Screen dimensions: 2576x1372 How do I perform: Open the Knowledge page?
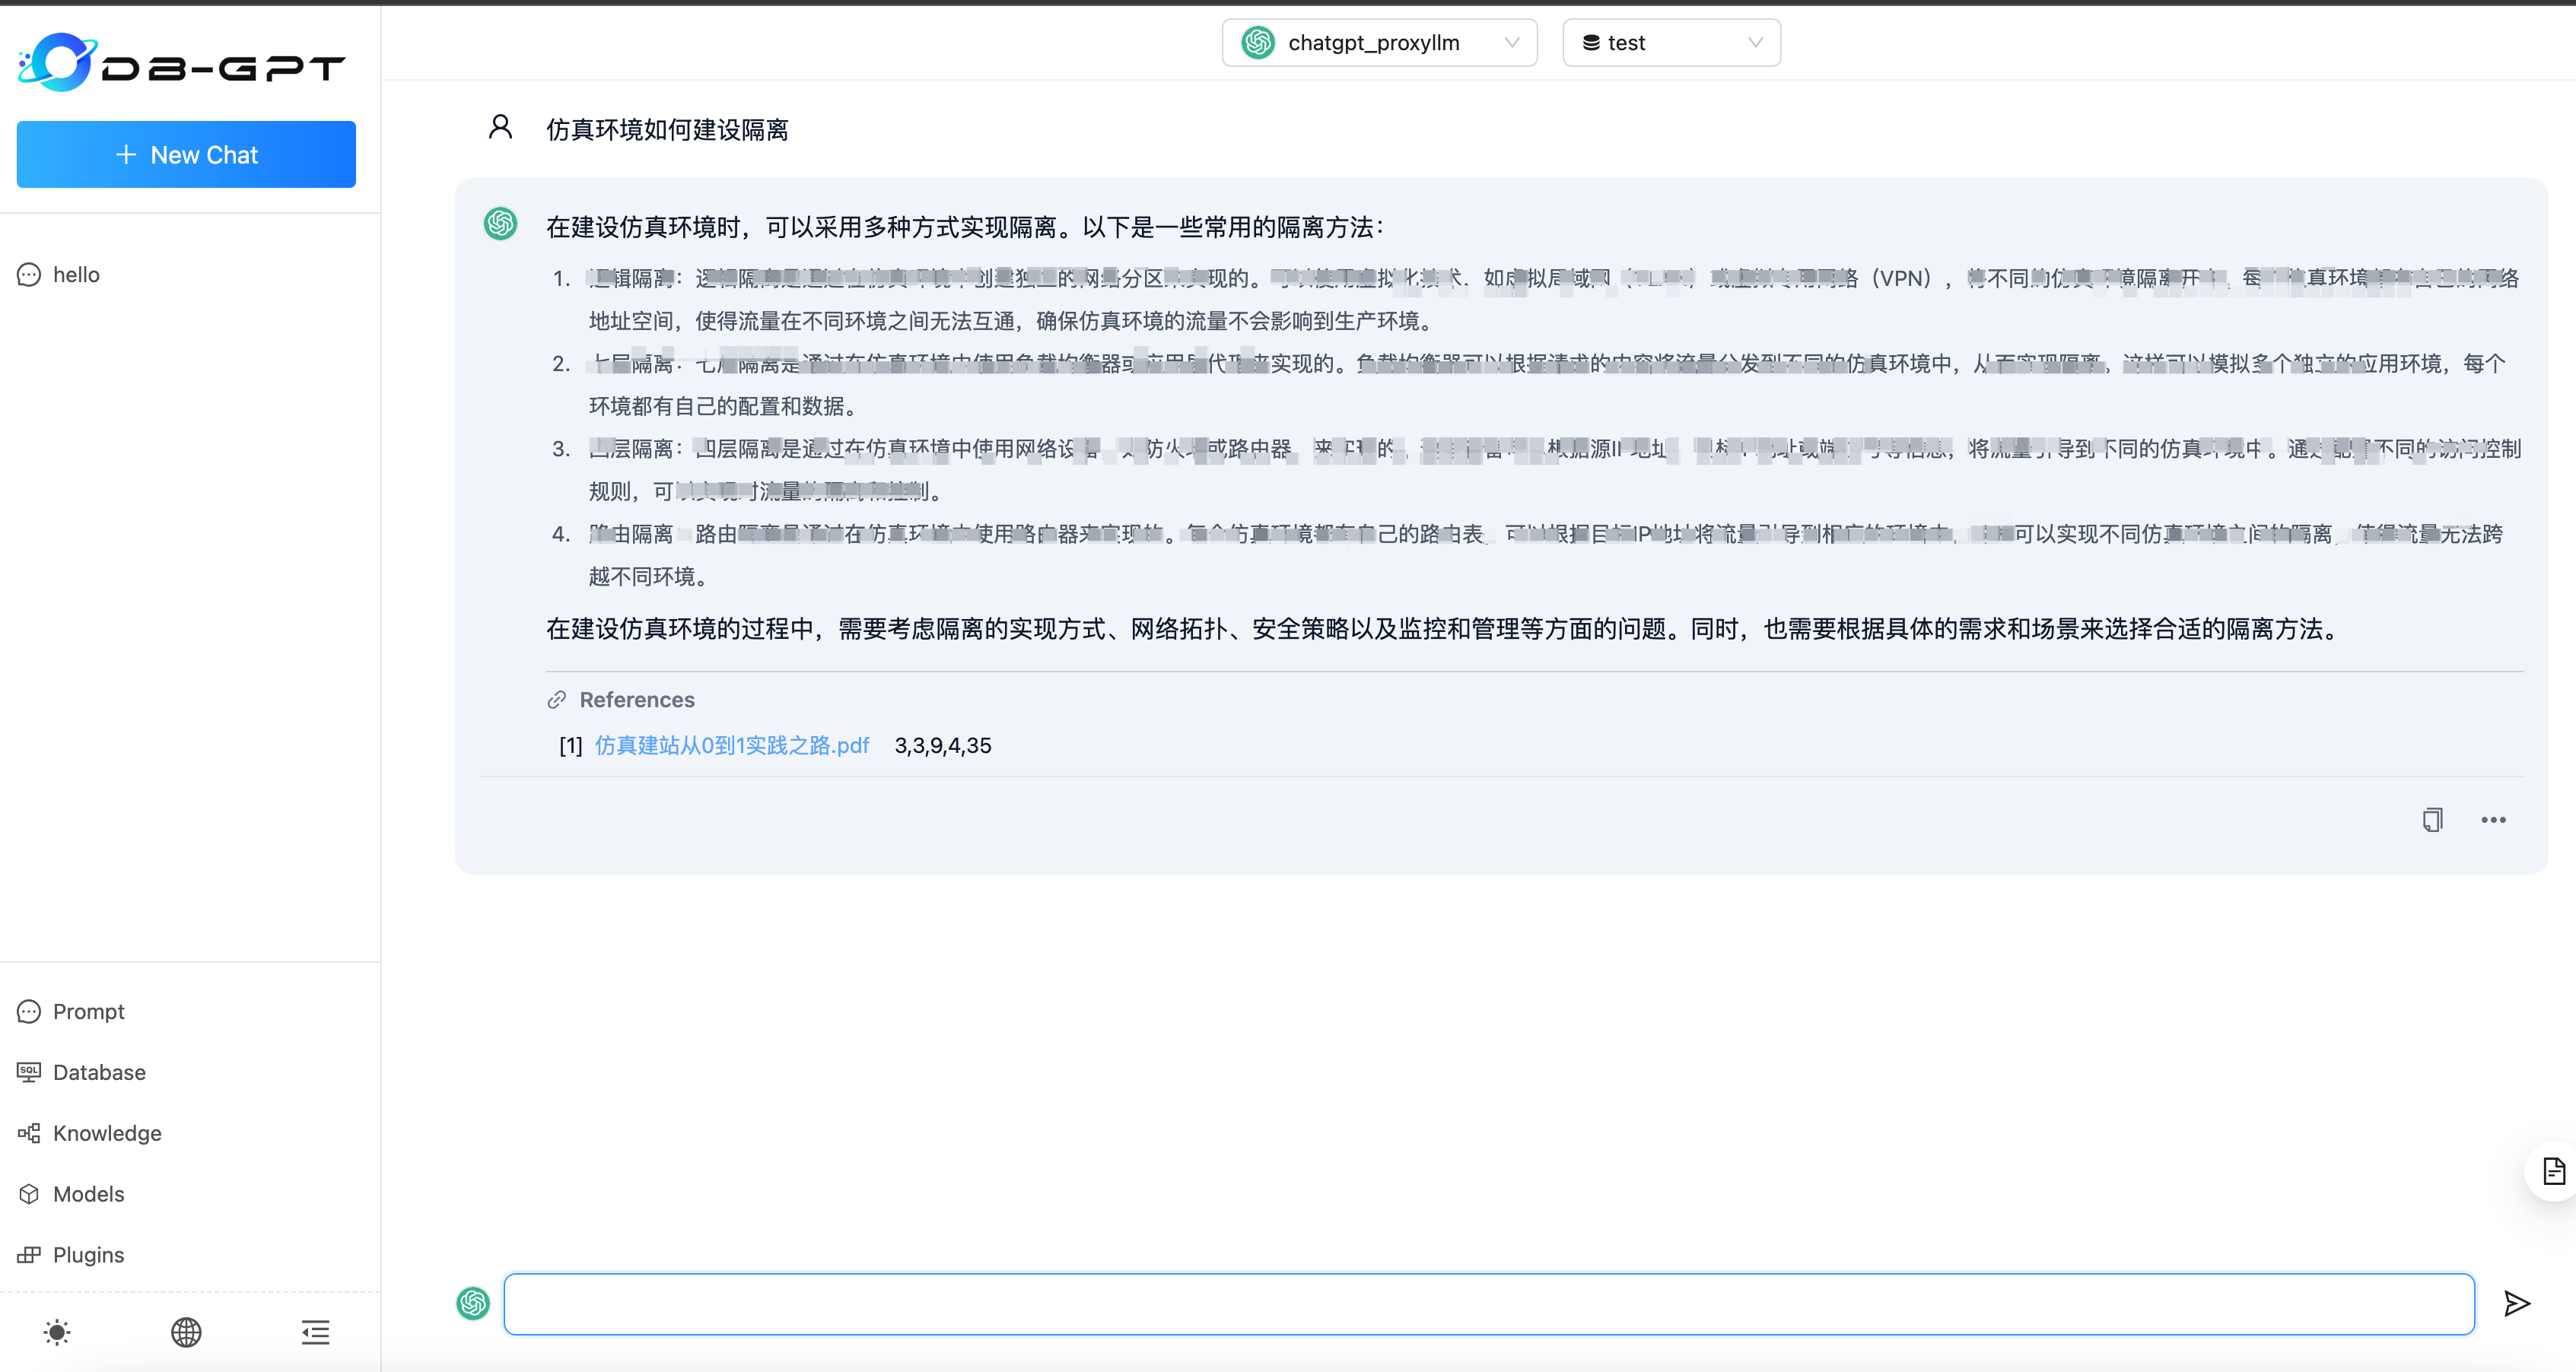point(107,1133)
